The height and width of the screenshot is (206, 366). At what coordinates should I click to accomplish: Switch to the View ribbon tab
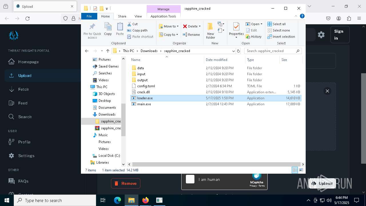[x=138, y=16]
